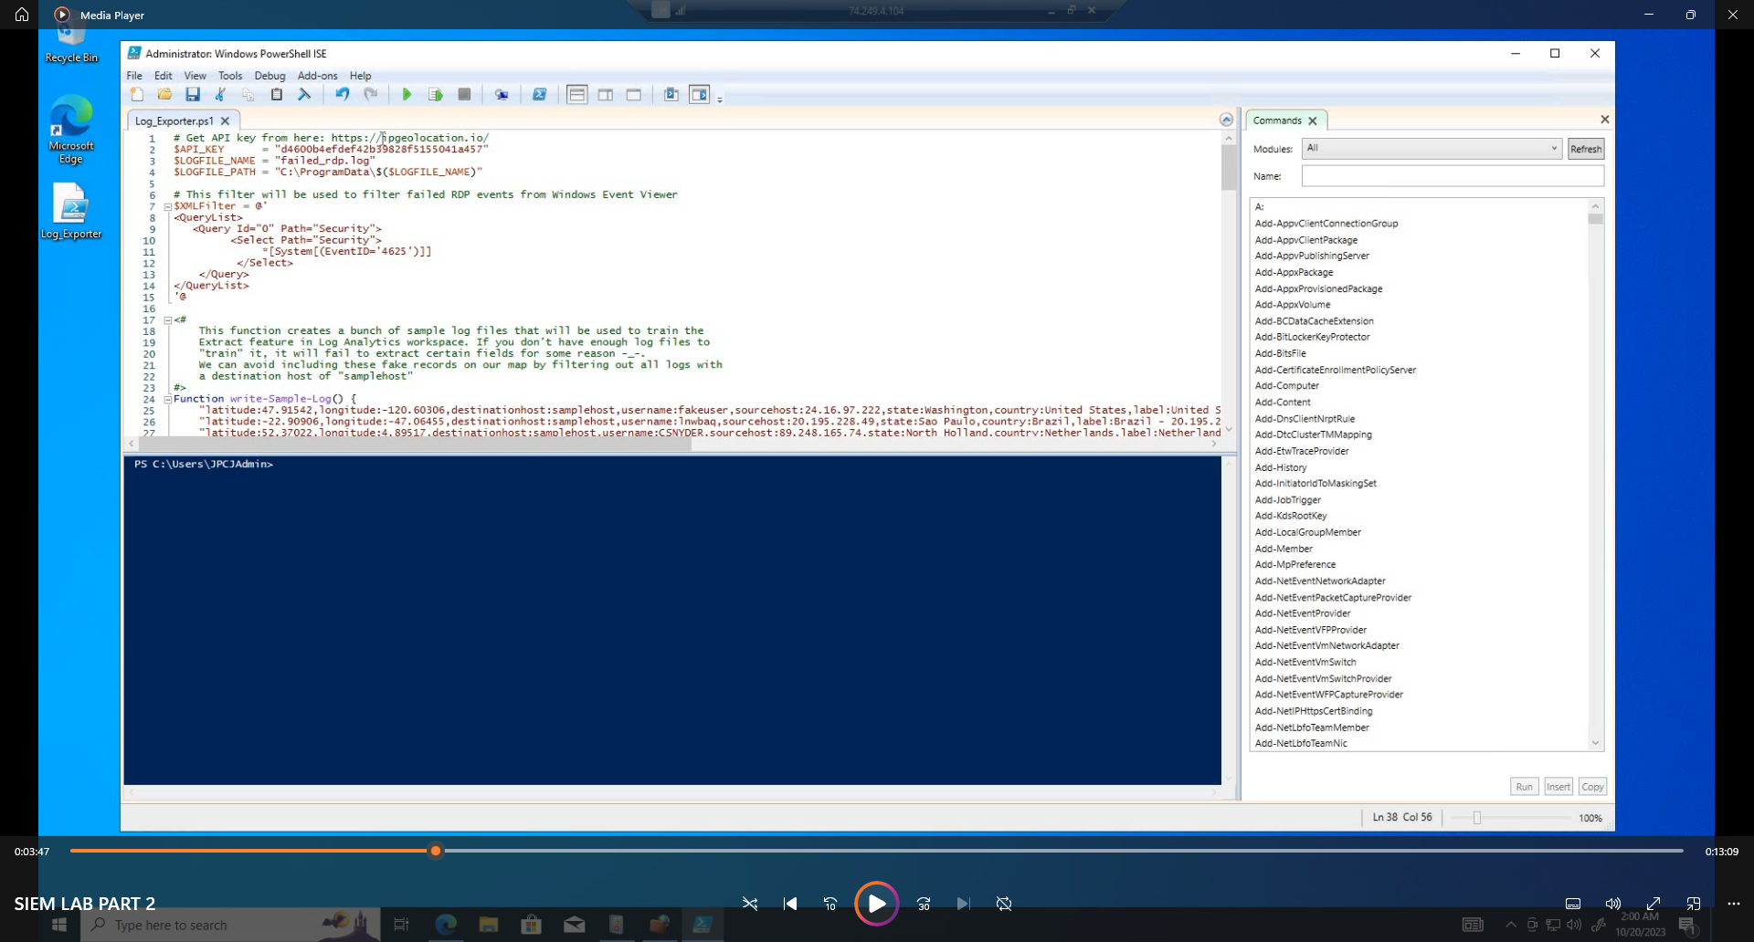Open new remote PowerShell tab icon
Viewport: 1754px width, 942px height.
point(502,95)
